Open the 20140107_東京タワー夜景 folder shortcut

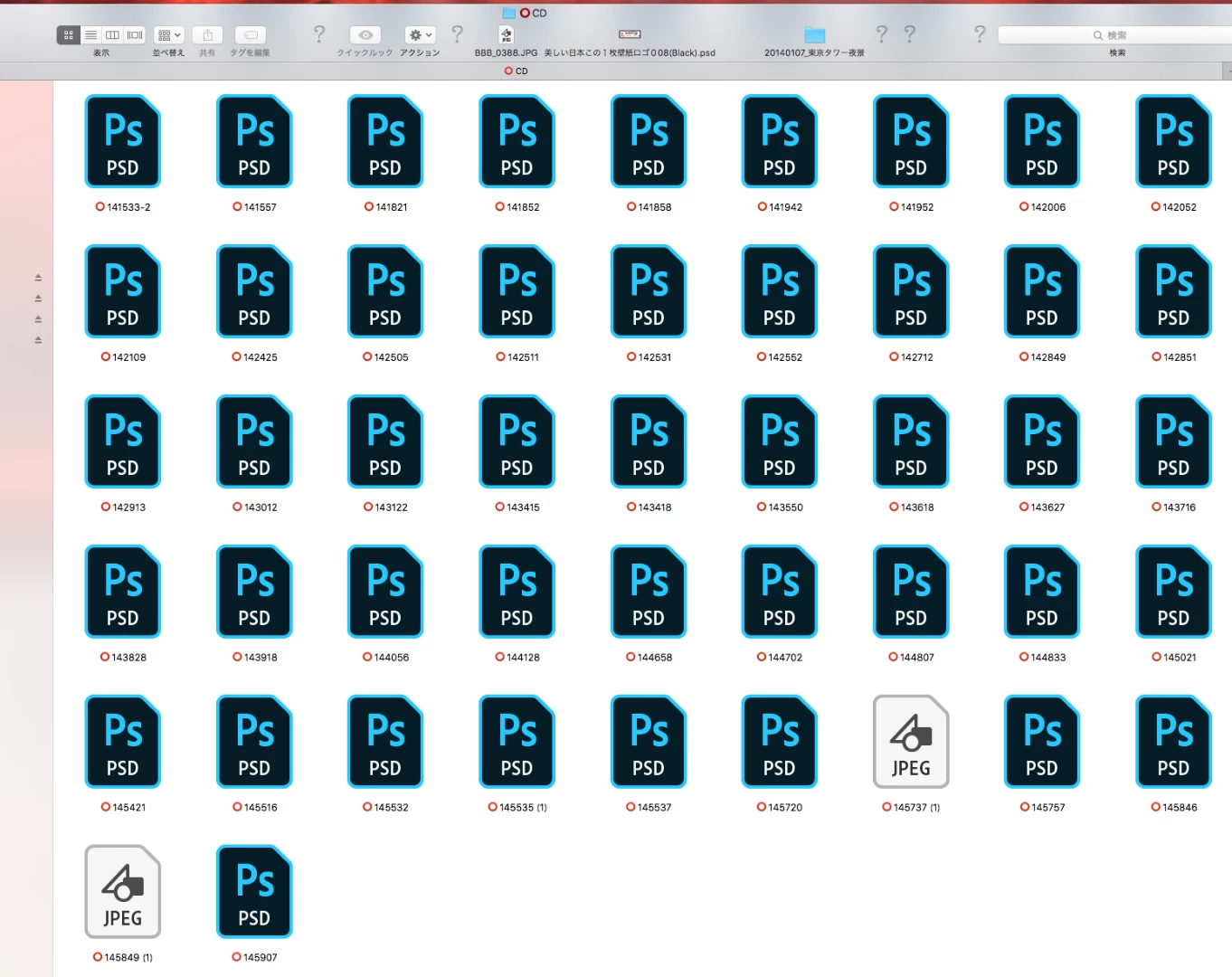815,35
